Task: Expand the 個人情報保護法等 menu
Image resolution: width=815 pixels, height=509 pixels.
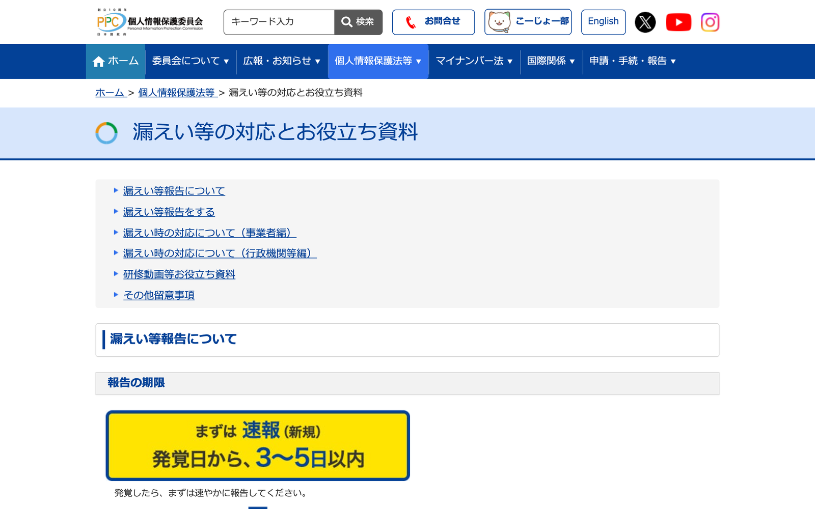Action: (378, 61)
